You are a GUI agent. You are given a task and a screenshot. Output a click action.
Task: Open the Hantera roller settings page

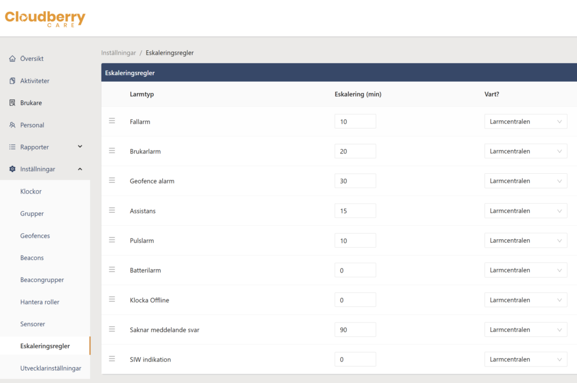tap(40, 302)
